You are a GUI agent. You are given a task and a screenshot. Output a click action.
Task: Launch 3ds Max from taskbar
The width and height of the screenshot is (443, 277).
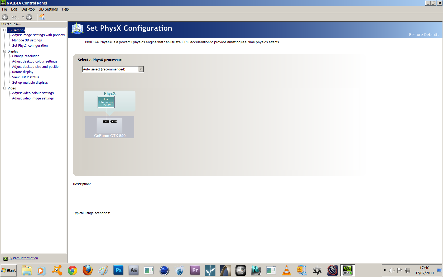[x=256, y=270]
